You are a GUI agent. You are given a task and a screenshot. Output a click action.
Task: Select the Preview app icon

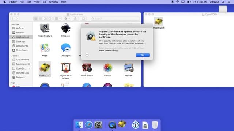click(128, 68)
